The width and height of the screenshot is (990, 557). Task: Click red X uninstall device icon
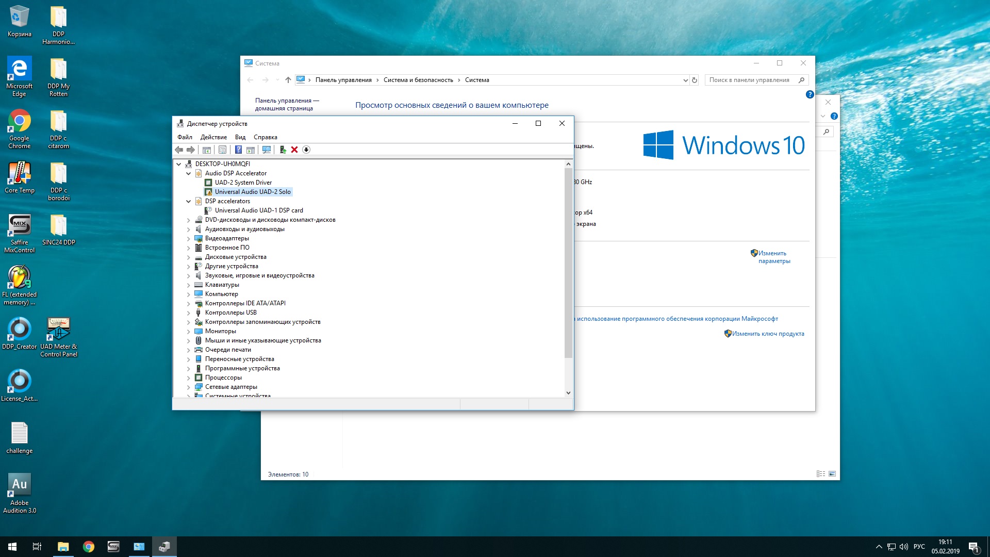pyautogui.click(x=294, y=150)
